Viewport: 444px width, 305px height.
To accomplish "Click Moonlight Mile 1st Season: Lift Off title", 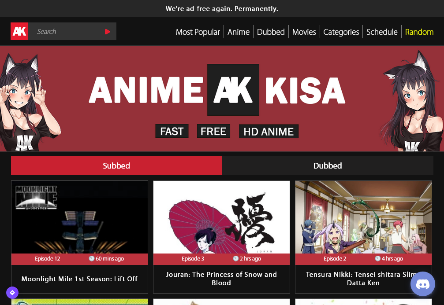I will tap(79, 279).
